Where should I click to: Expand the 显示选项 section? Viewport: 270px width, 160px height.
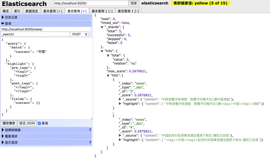coord(46,142)
